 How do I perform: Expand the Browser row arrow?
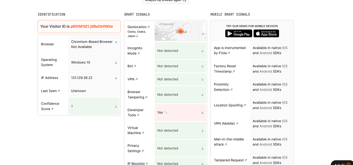pos(116,42)
